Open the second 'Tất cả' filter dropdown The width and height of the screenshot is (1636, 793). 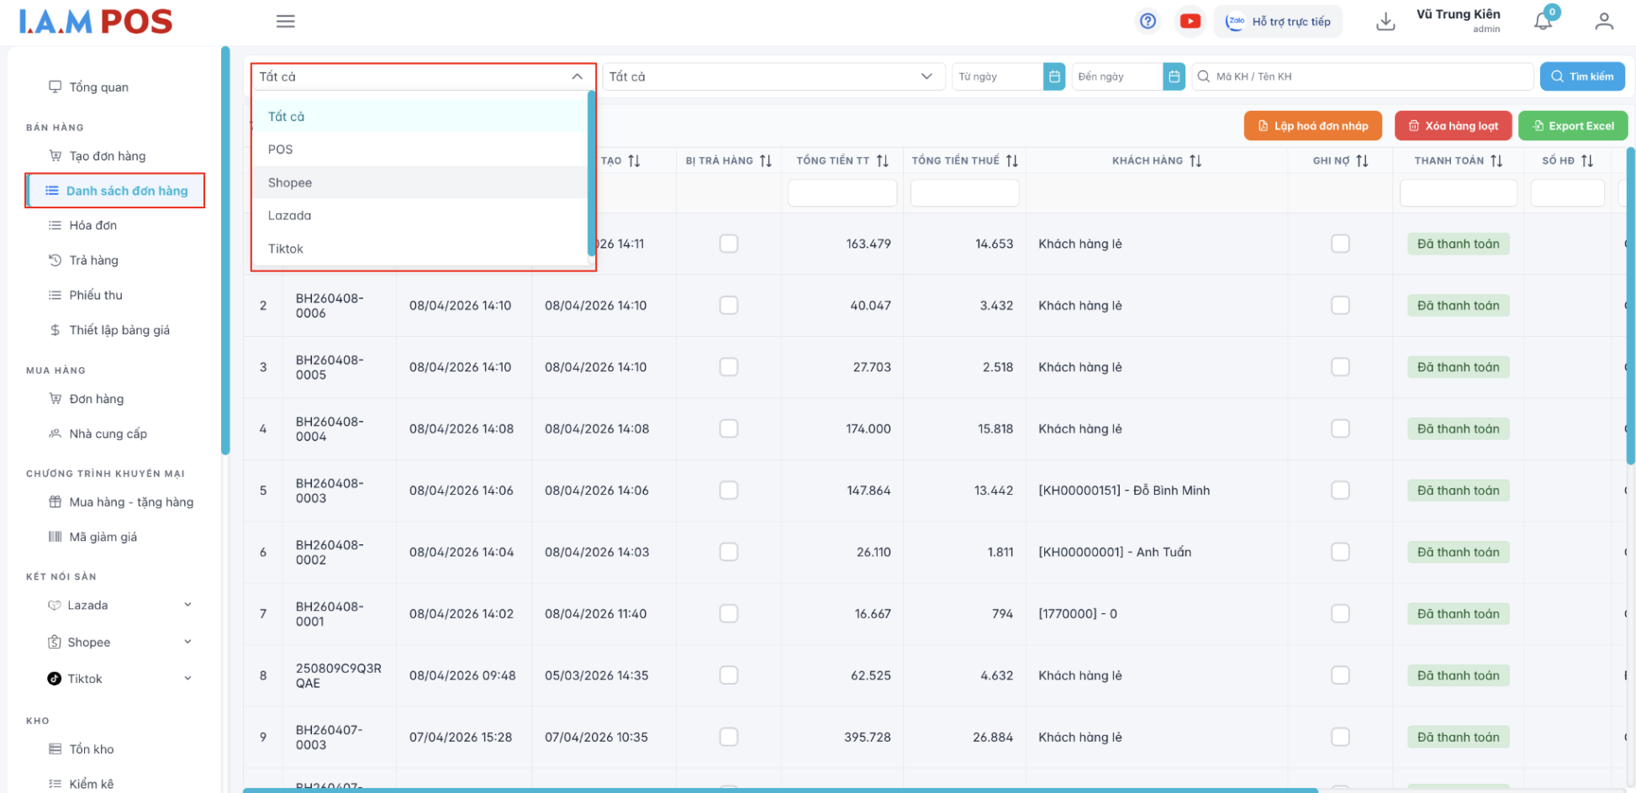pyautogui.click(x=770, y=76)
